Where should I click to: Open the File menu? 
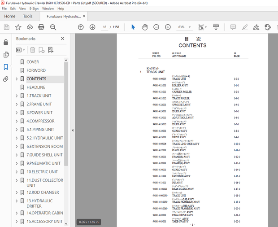pyautogui.click(x=4, y=9)
